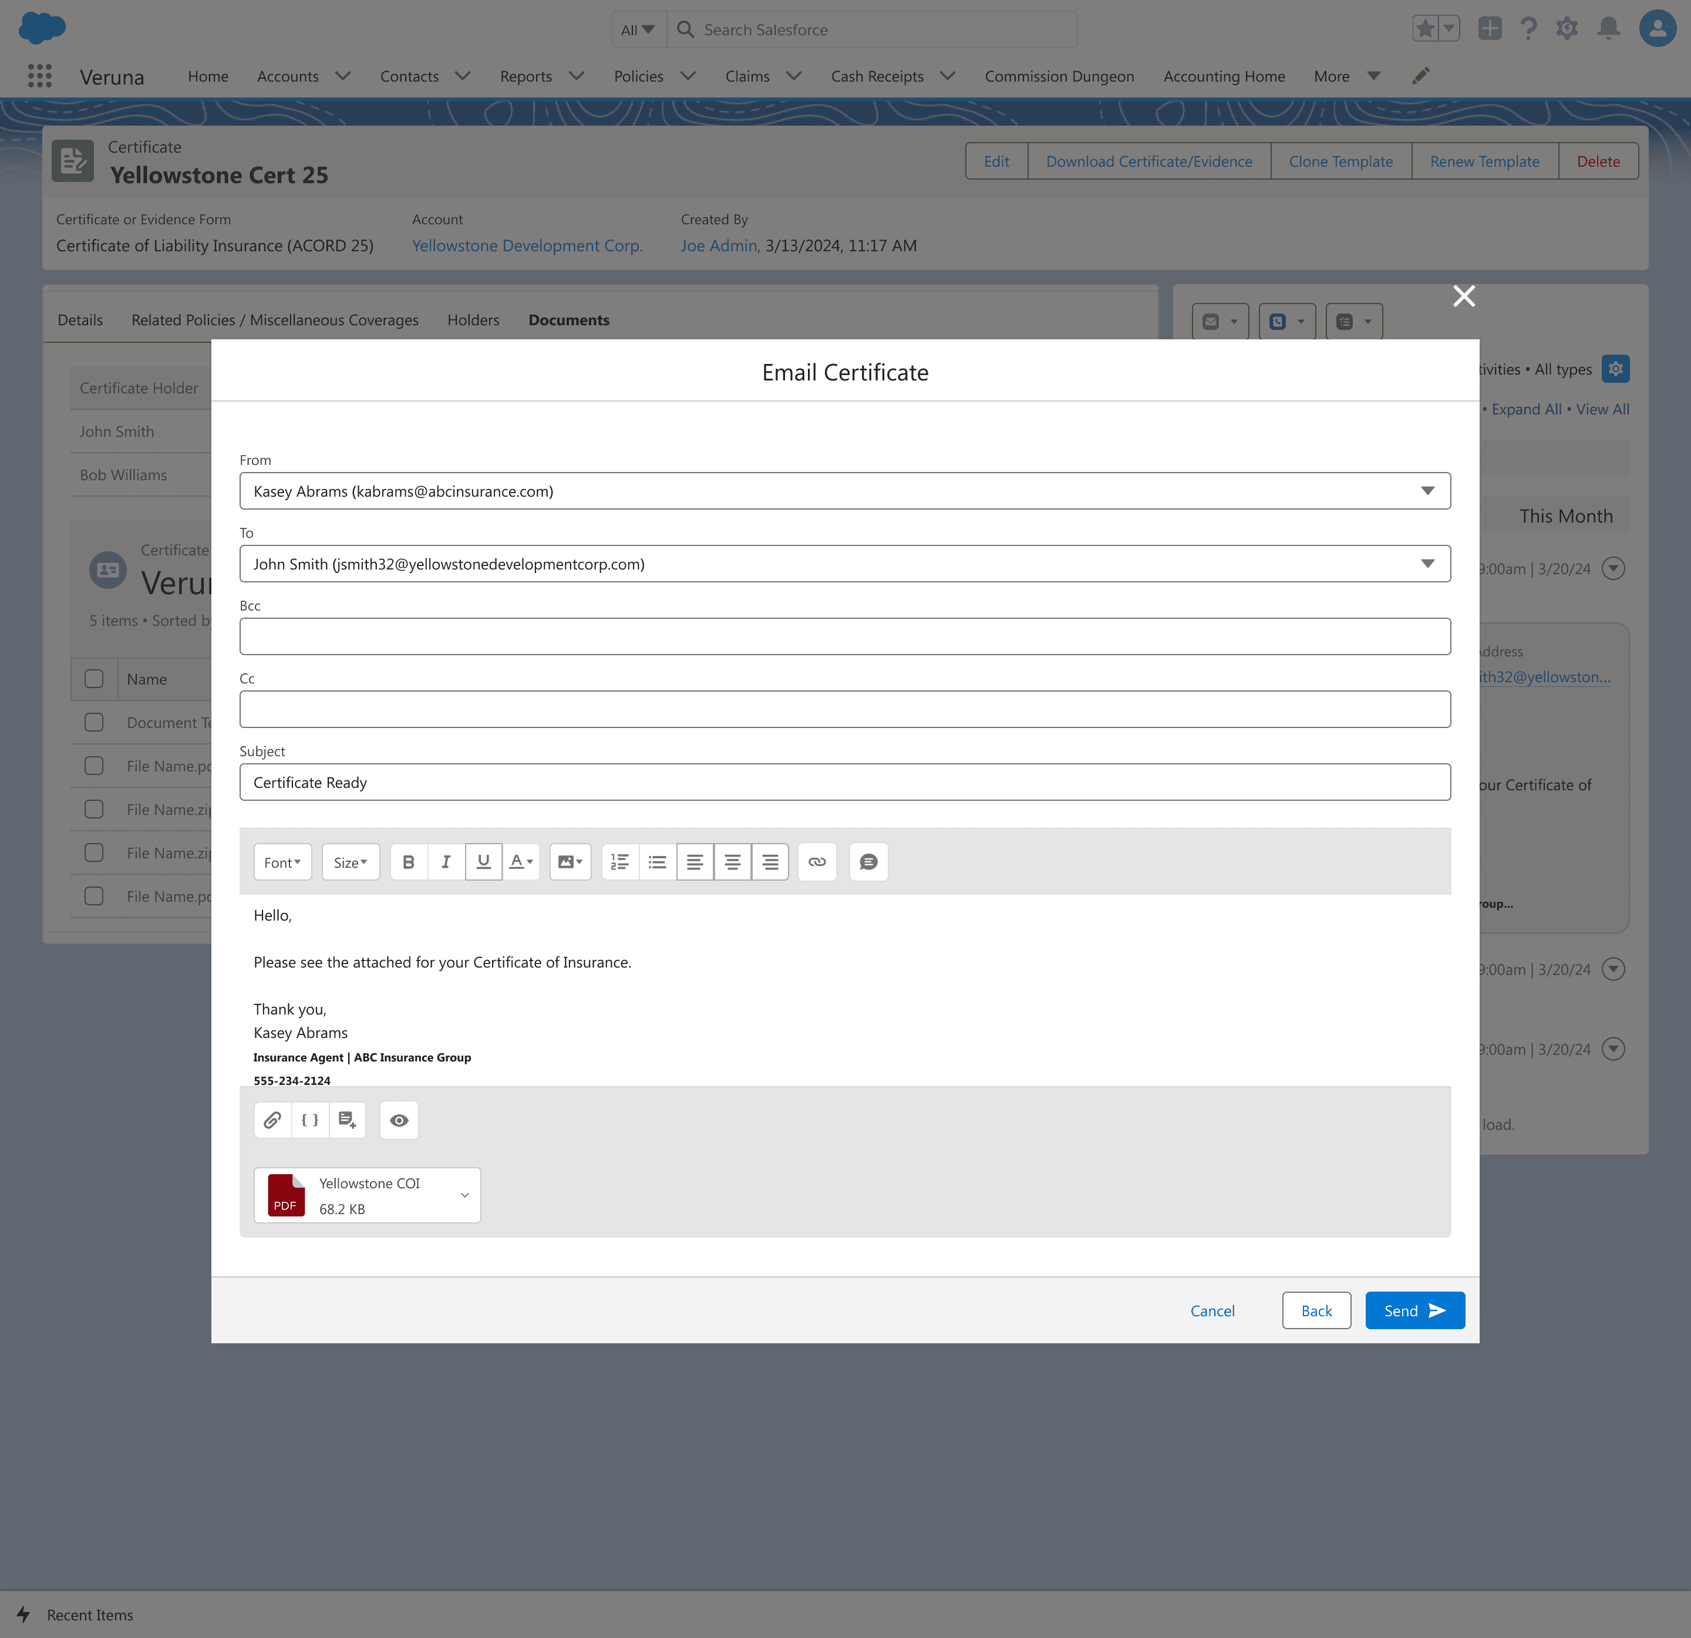This screenshot has height=1638, width=1691.
Task: Close the Email Certificate dialog
Action: [1463, 296]
